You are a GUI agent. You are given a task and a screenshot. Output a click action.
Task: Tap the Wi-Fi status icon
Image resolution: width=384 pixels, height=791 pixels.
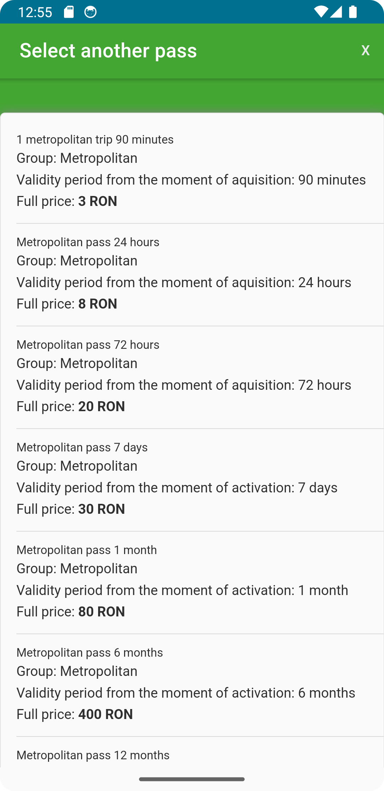321,12
